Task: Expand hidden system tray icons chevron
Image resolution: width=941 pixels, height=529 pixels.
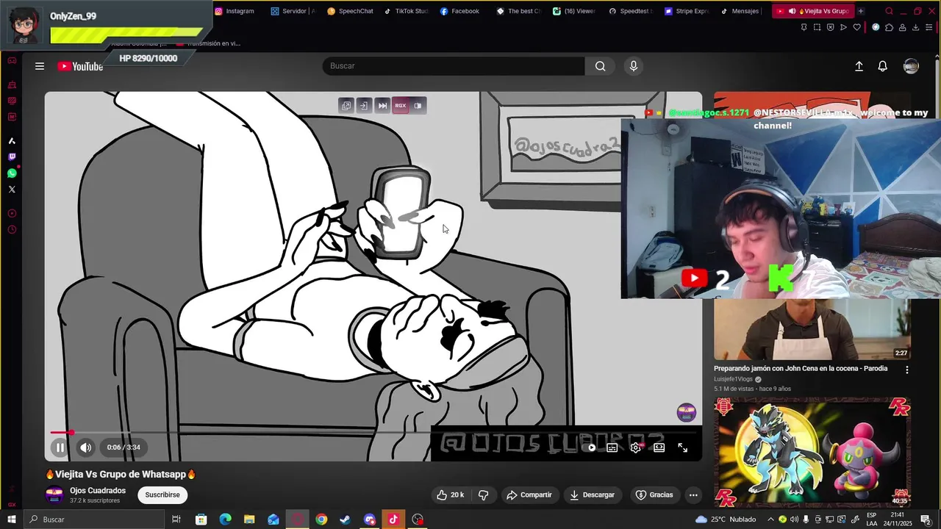Action: (770, 519)
